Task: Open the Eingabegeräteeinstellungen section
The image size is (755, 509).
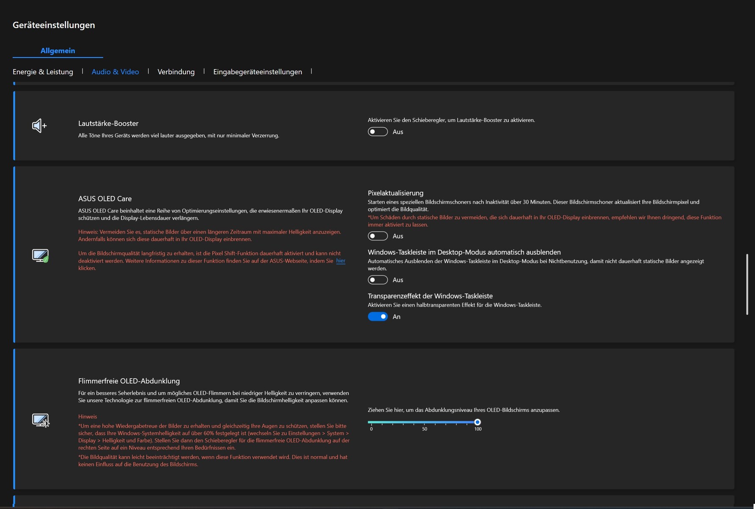Action: click(258, 72)
